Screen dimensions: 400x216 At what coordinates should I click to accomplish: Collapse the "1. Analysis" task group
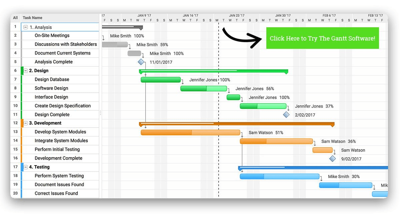(x=25, y=27)
